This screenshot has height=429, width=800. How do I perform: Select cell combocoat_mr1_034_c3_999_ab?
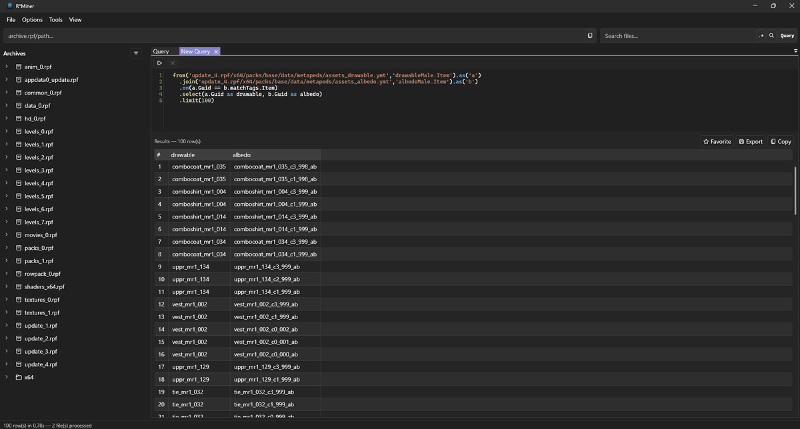pos(275,241)
